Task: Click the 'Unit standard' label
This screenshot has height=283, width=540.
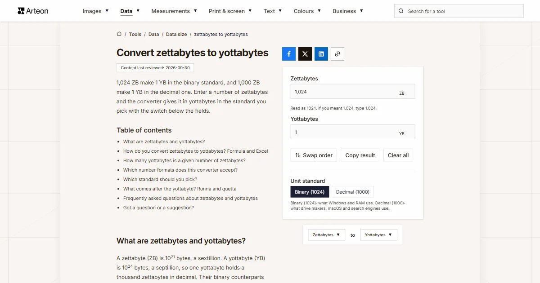Action: coord(308,181)
